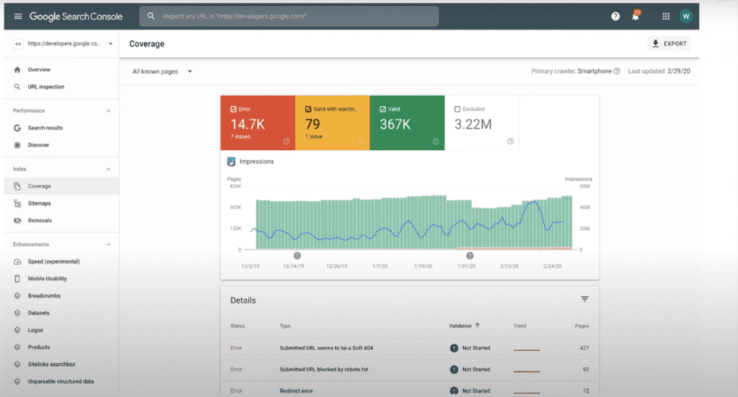Open Submitted URL seems to be Soft 404 row

pos(409,348)
